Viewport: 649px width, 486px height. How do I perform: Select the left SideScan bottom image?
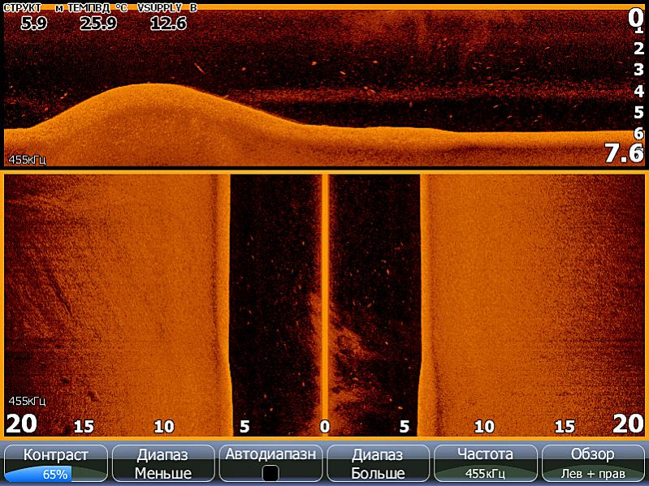click(x=117, y=305)
